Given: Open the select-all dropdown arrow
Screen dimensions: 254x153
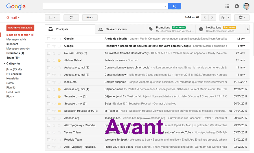Looking at the screenshot, I should (x=54, y=17).
